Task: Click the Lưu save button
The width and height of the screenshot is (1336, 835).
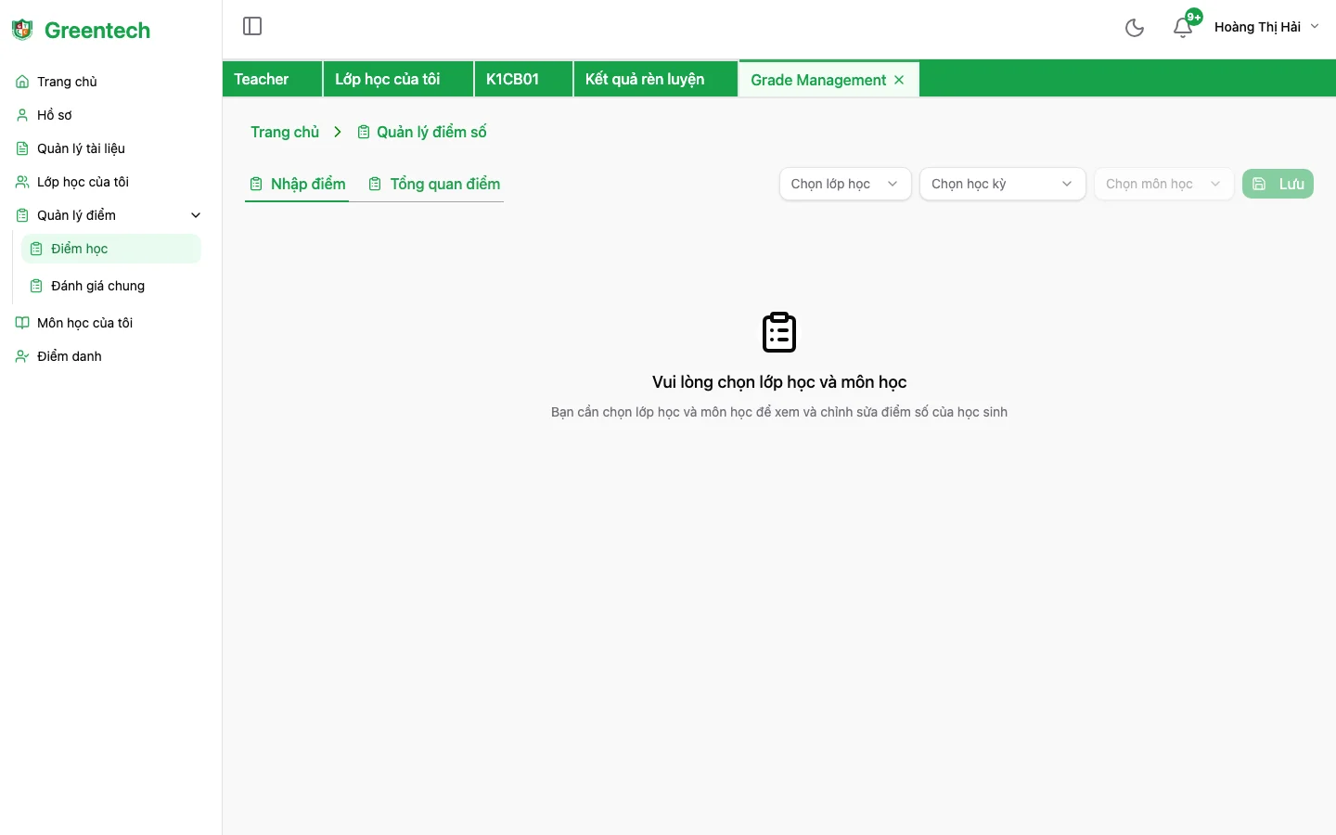Action: click(1278, 184)
